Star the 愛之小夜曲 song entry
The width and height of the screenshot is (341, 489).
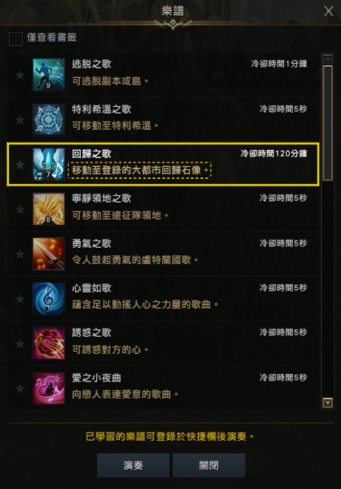coord(20,388)
